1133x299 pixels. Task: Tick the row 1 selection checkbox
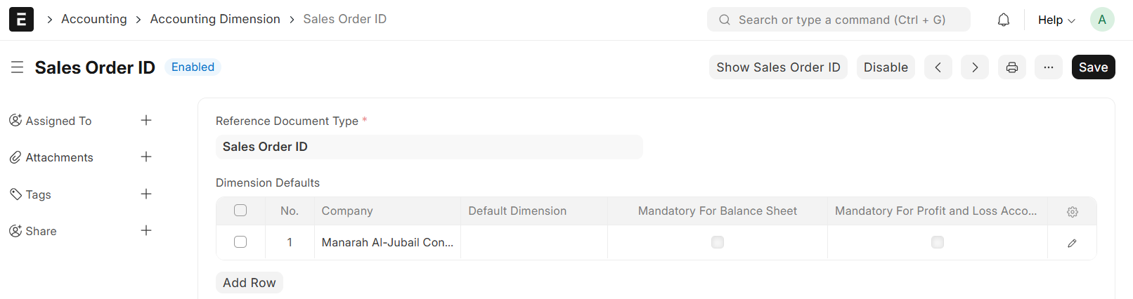pyautogui.click(x=240, y=242)
